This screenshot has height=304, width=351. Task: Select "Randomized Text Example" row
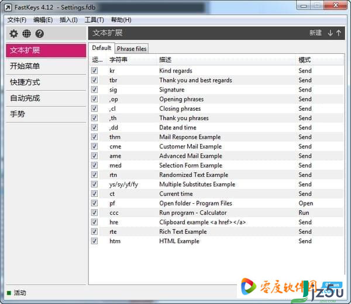point(216,175)
